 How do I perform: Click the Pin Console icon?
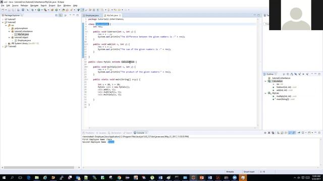tap(299, 133)
